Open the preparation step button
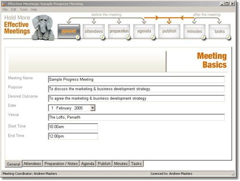The height and width of the screenshot is (181, 240). click(119, 31)
